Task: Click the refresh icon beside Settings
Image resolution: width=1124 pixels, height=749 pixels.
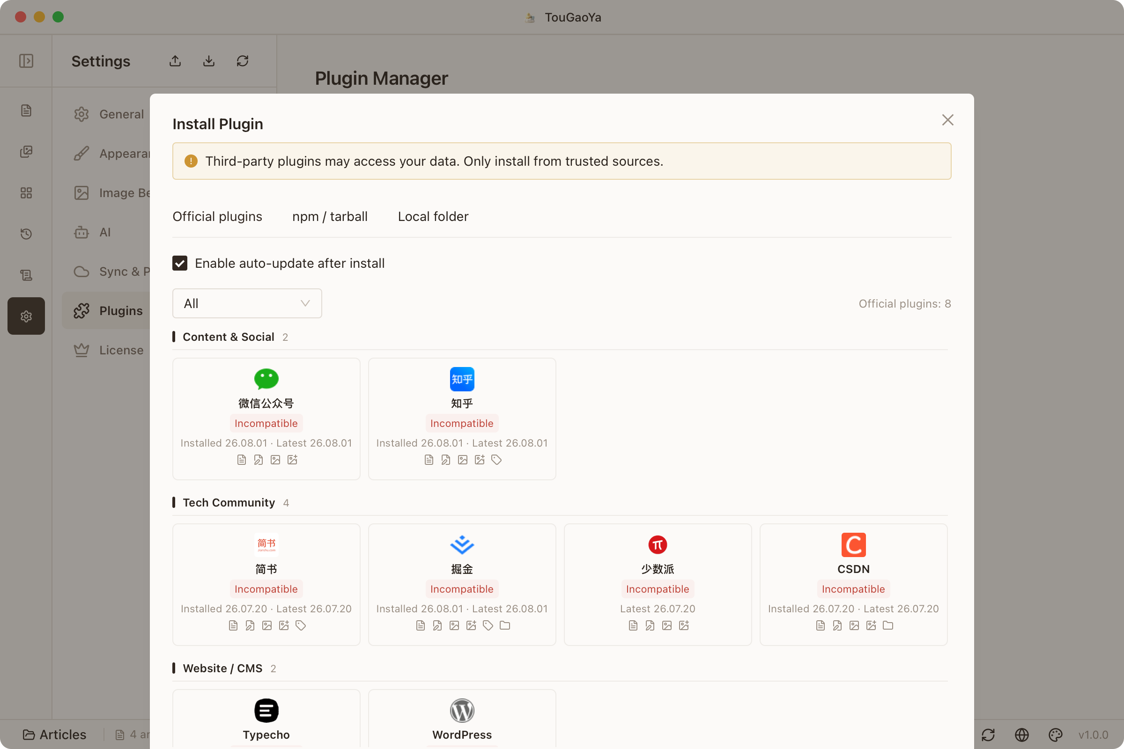Action: [243, 61]
